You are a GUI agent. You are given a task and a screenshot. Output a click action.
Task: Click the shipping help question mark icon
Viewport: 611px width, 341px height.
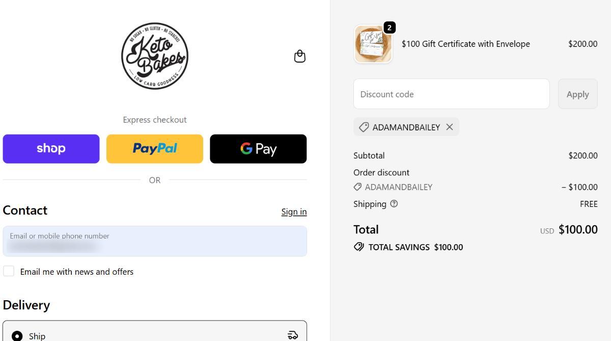394,204
